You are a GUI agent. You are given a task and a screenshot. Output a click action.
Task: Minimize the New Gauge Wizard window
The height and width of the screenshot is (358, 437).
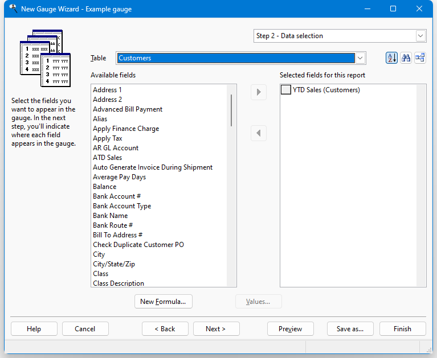coord(367,9)
